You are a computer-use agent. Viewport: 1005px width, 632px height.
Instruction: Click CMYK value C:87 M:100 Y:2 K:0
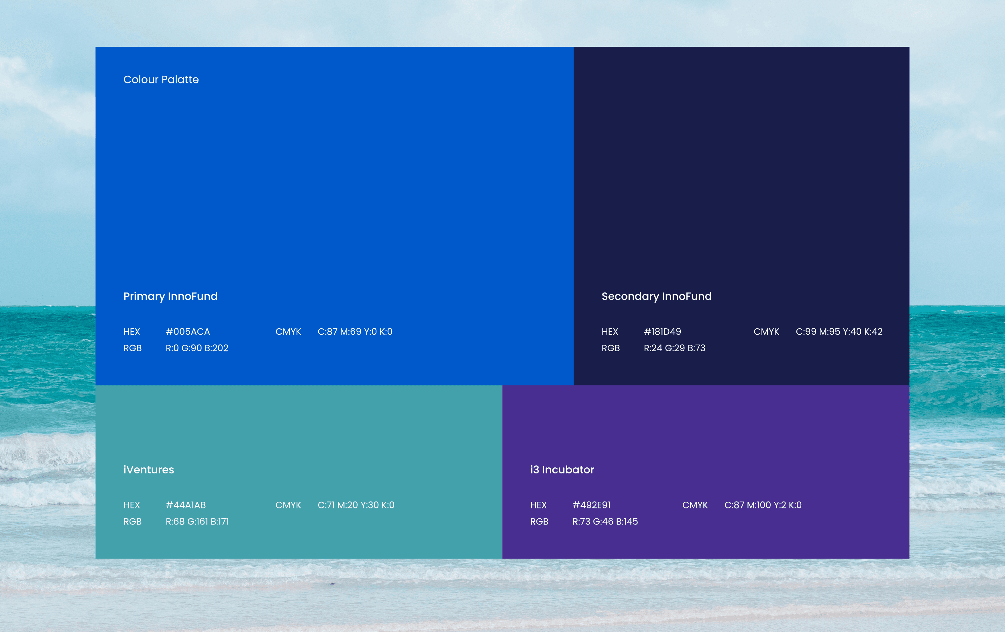[763, 505]
